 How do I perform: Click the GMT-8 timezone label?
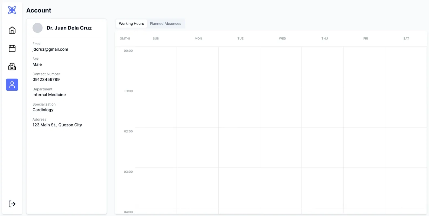click(125, 38)
